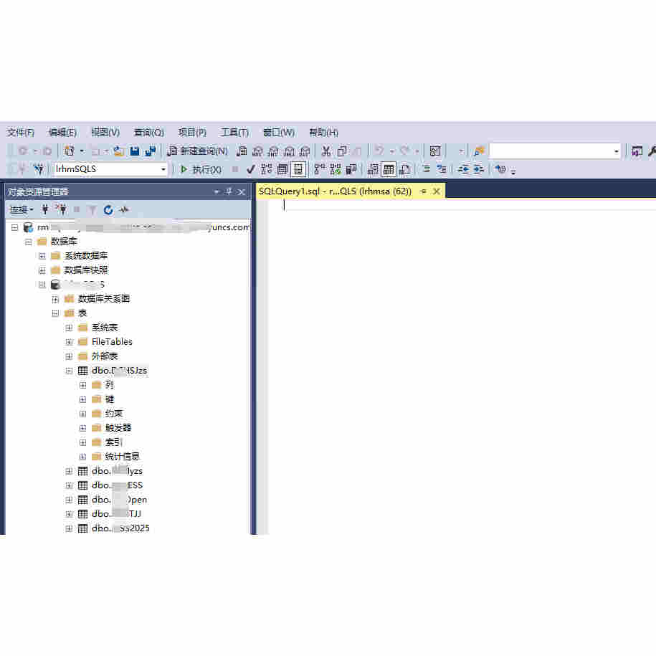The height and width of the screenshot is (656, 656).
Task: Click the Copy icon in the toolbar
Action: [342, 151]
